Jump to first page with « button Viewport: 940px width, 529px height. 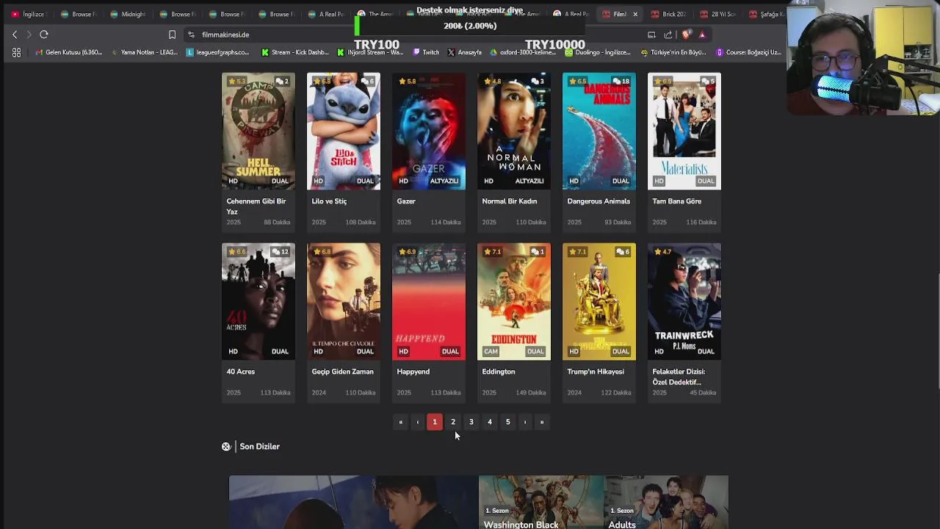pos(400,422)
